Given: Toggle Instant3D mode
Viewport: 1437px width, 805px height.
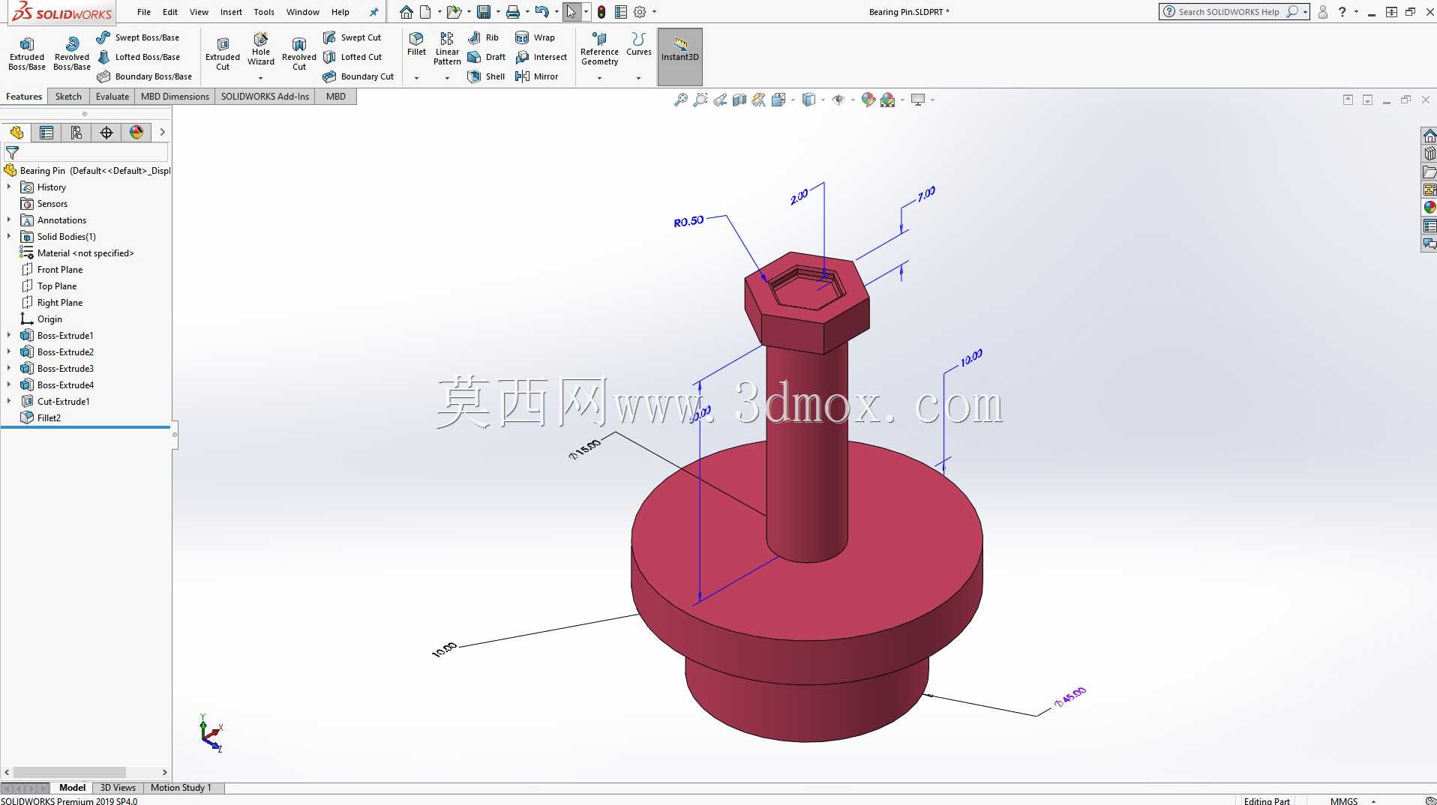Looking at the screenshot, I should coord(680,56).
